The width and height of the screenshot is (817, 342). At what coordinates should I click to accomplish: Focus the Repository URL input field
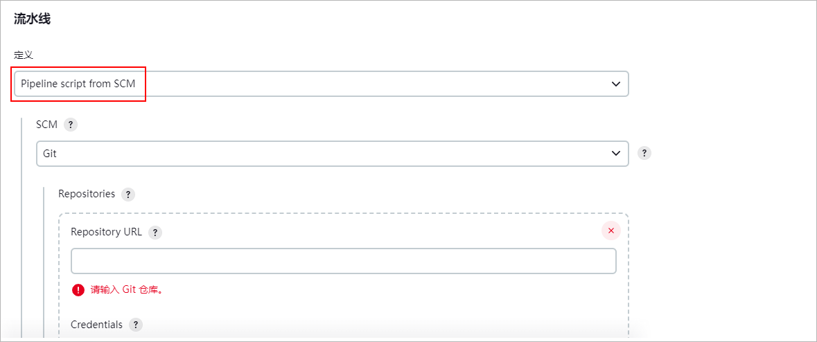coord(344,261)
